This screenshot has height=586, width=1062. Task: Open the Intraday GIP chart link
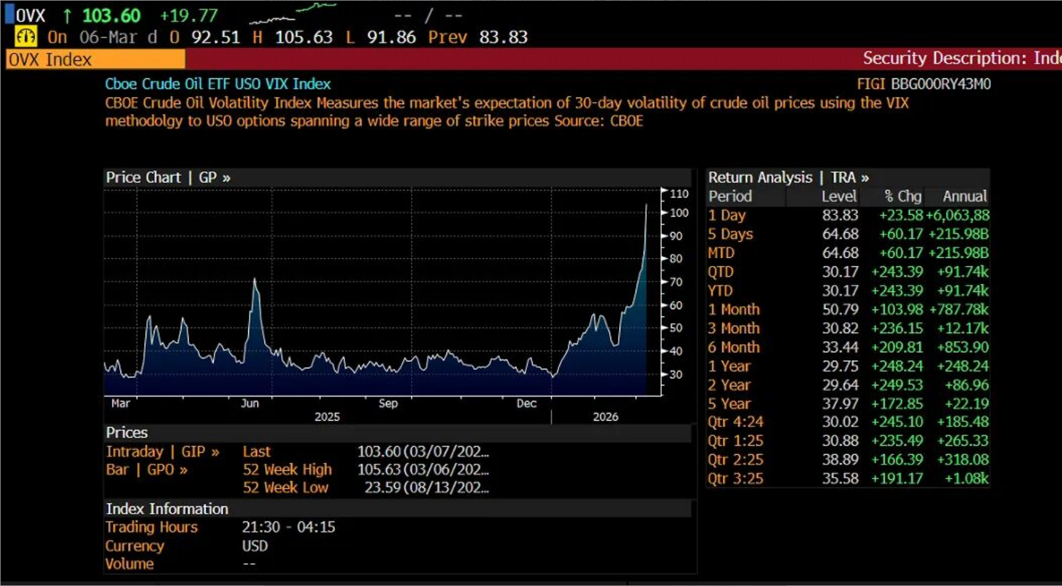click(162, 452)
